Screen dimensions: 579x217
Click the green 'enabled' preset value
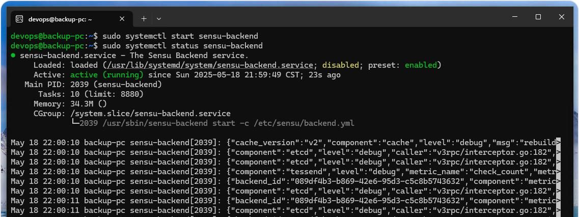[x=421, y=65]
